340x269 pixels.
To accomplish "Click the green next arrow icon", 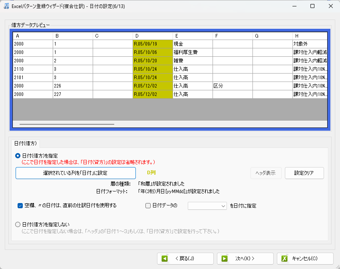I will pyautogui.click(x=225, y=259).
